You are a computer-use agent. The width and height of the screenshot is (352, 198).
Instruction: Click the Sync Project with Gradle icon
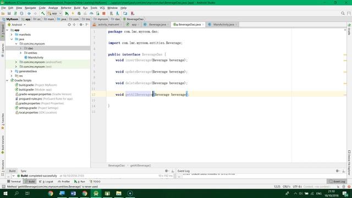pyautogui.click(x=15, y=13)
